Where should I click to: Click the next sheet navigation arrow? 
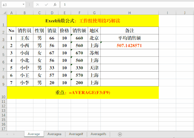14,134
